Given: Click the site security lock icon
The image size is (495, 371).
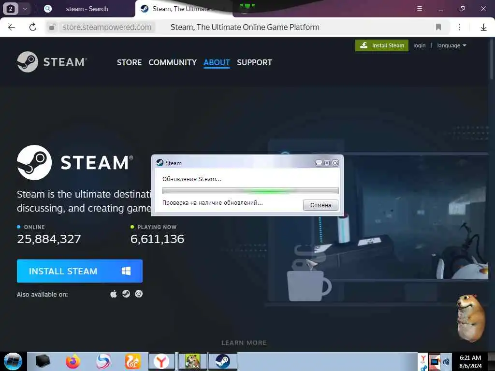Looking at the screenshot, I should pos(52,27).
